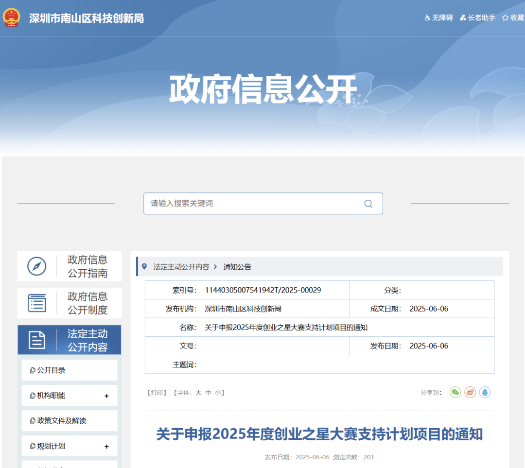Viewport: 525px width, 468px height.
Task: Open 政策文件及解读 submenu entry
Action: click(70, 421)
